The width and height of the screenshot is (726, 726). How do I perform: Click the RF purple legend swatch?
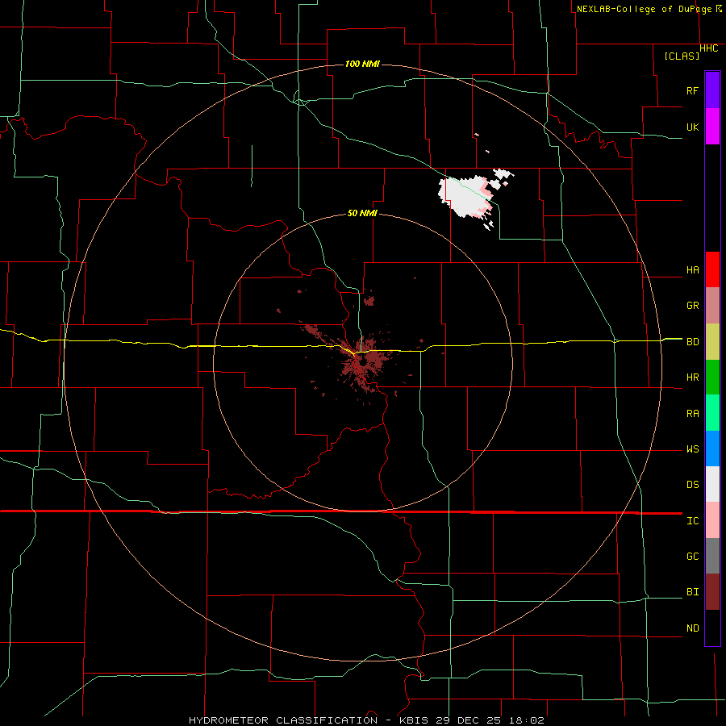click(712, 90)
